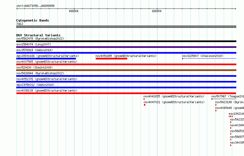
Task: Open the nsv4037565 (gnomADStructuralVariants) label
Action: click(47, 62)
